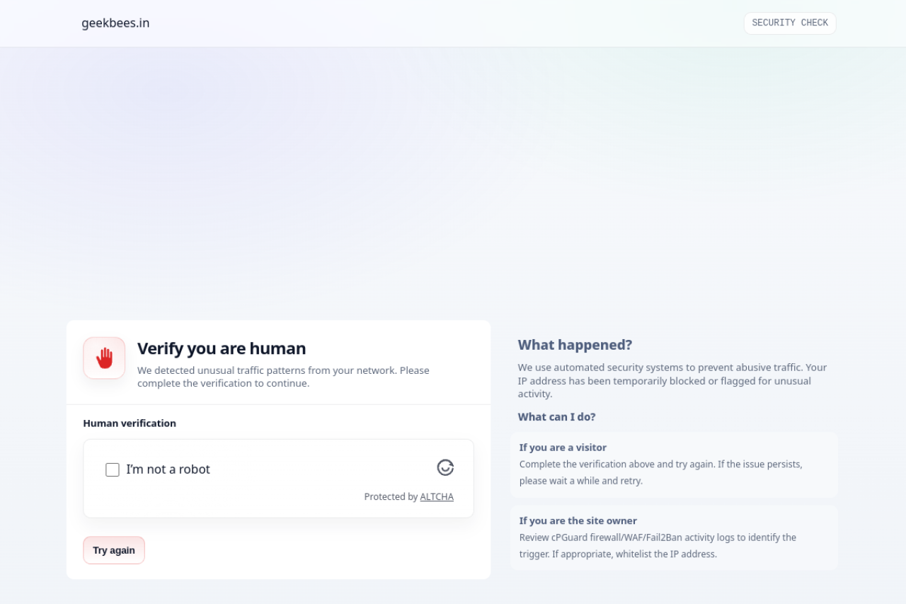Click the "I'm not a robot" label text
906x604 pixels.
(168, 469)
